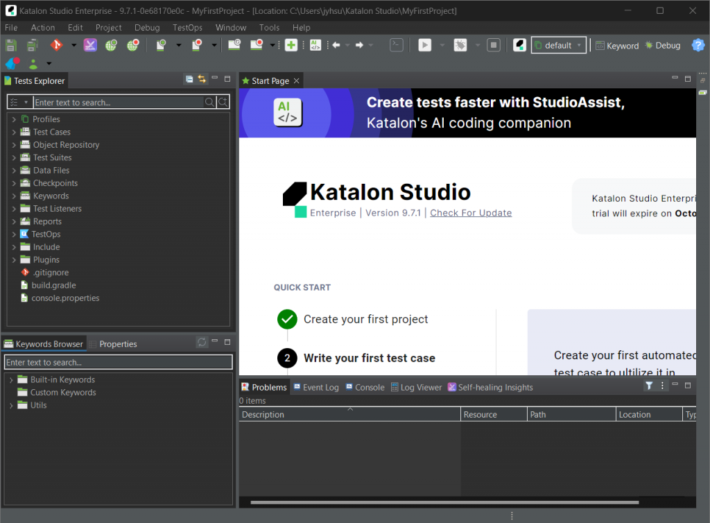Viewport: 710px width, 523px height.
Task: Click the blue announcement tag icon
Action: click(x=12, y=63)
